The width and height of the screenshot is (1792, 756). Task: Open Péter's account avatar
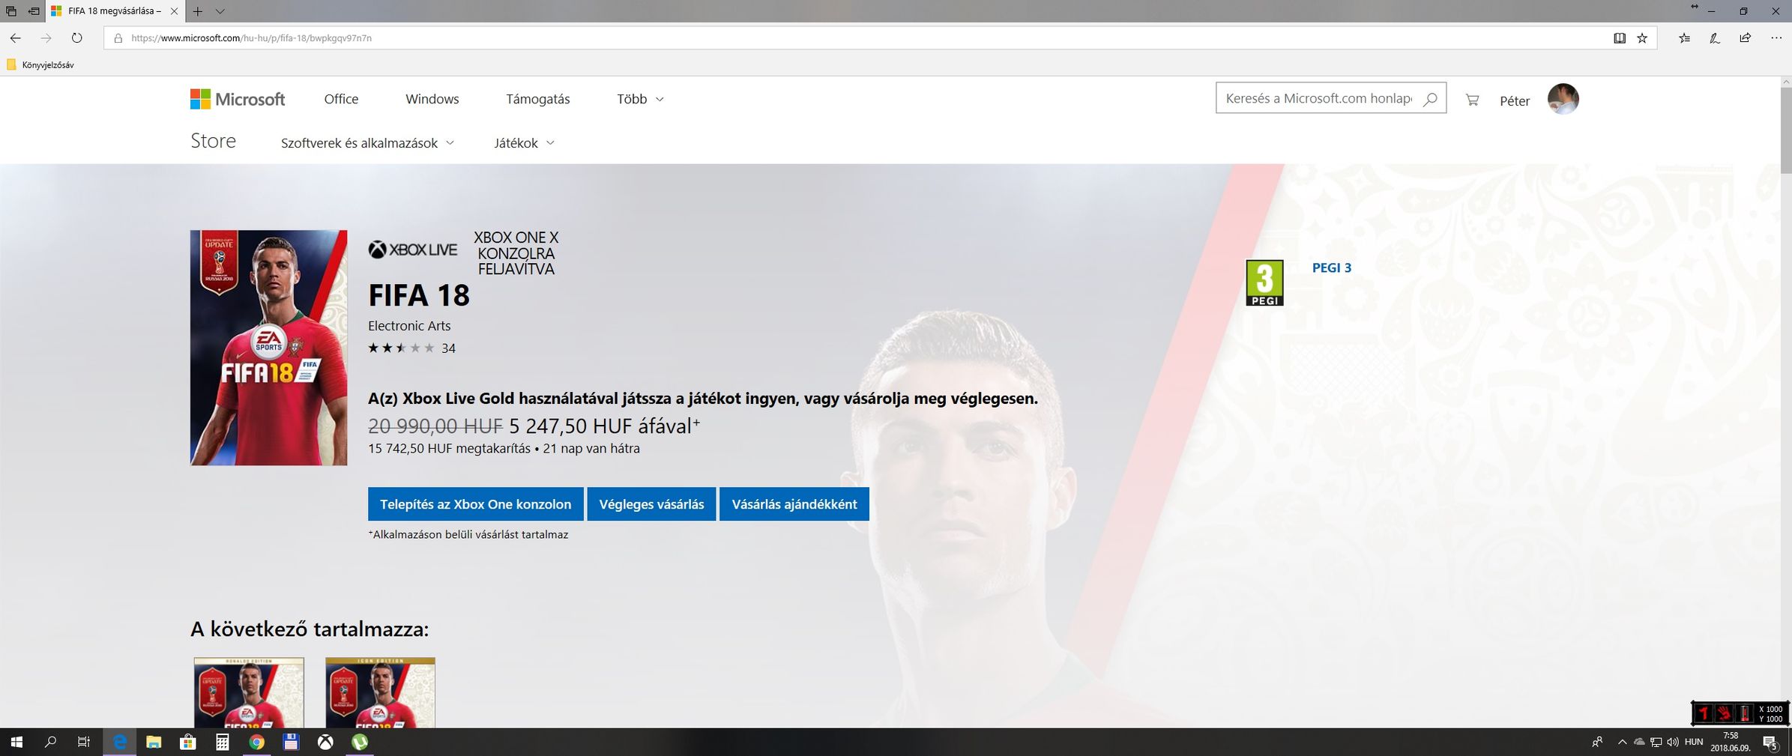[x=1563, y=99]
